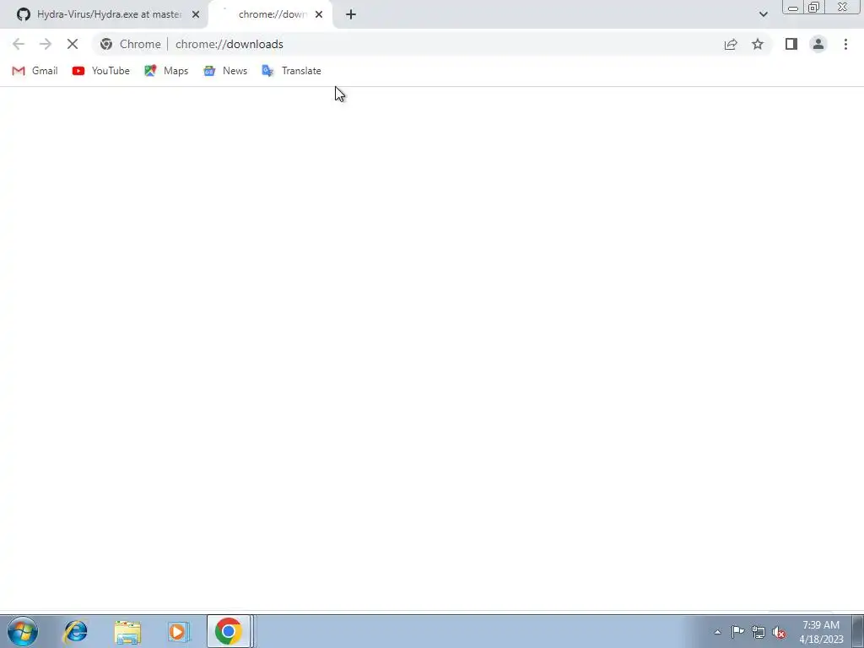Open the YouTube bookmark

(x=101, y=71)
